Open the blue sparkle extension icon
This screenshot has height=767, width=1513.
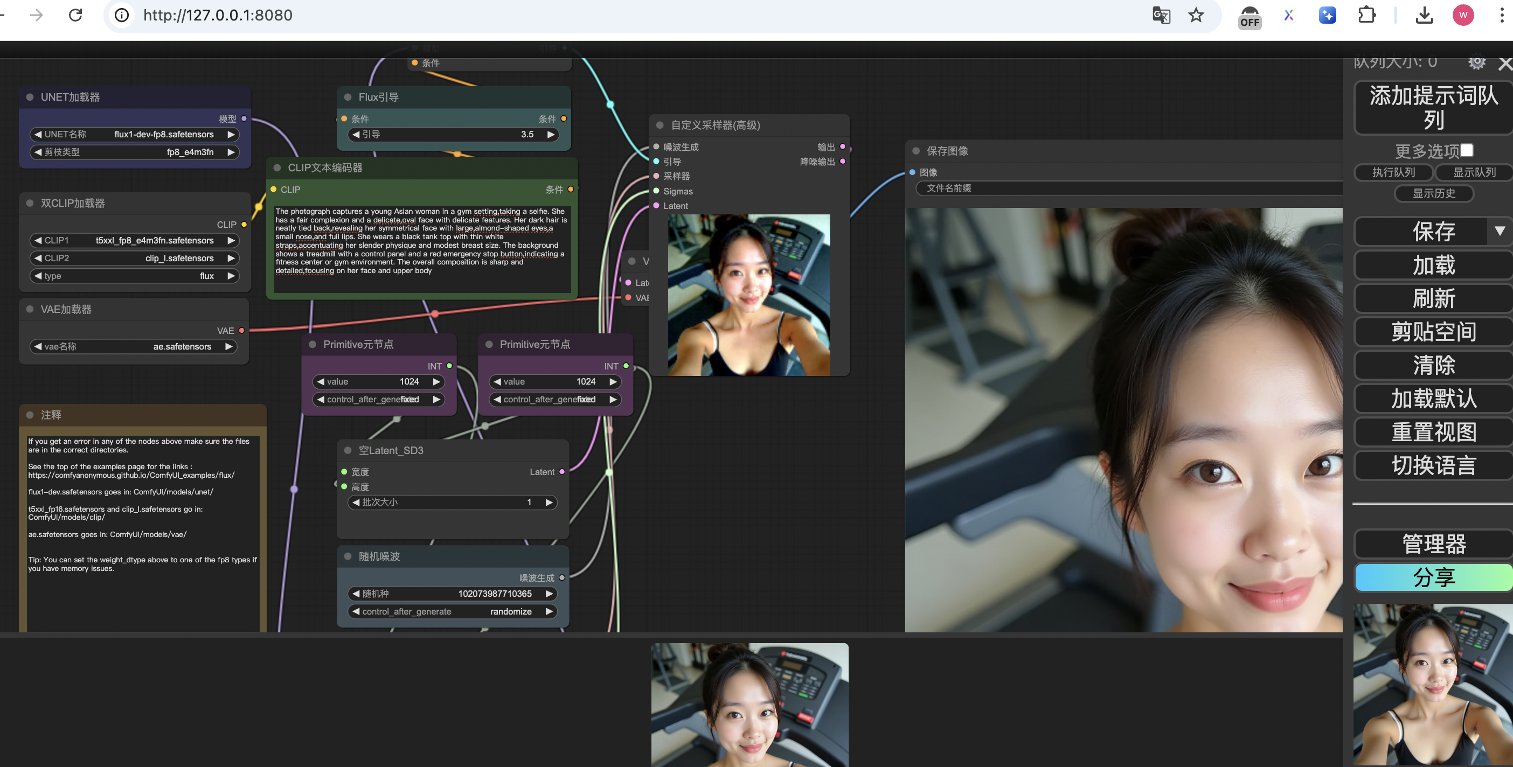[1328, 15]
